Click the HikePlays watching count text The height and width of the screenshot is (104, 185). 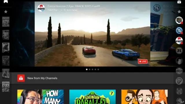click(62, 10)
